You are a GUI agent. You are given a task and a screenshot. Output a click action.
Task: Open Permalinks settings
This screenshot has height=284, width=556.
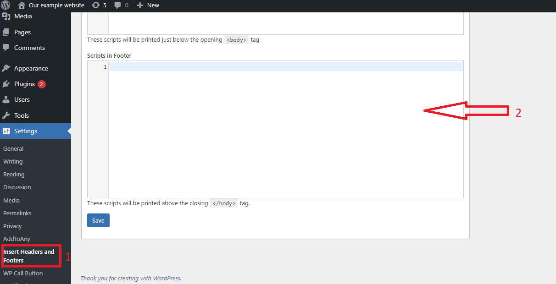tap(17, 213)
